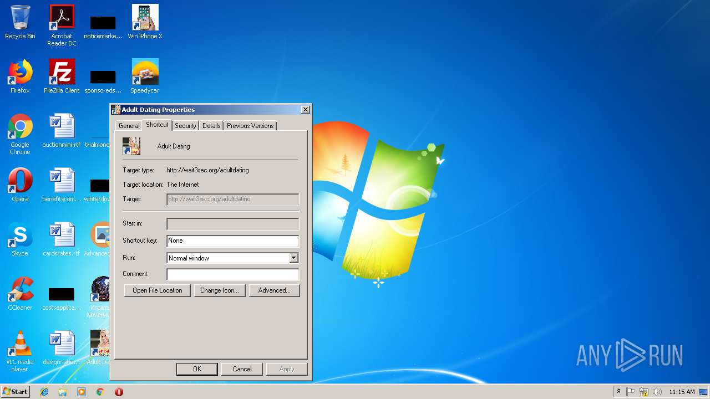Click the taskbar clock showing 11:15 AM
The width and height of the screenshot is (710, 399).
coord(682,392)
